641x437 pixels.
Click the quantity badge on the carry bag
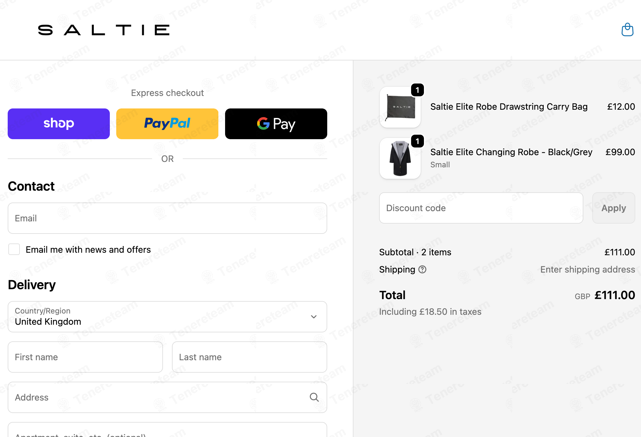(x=417, y=90)
